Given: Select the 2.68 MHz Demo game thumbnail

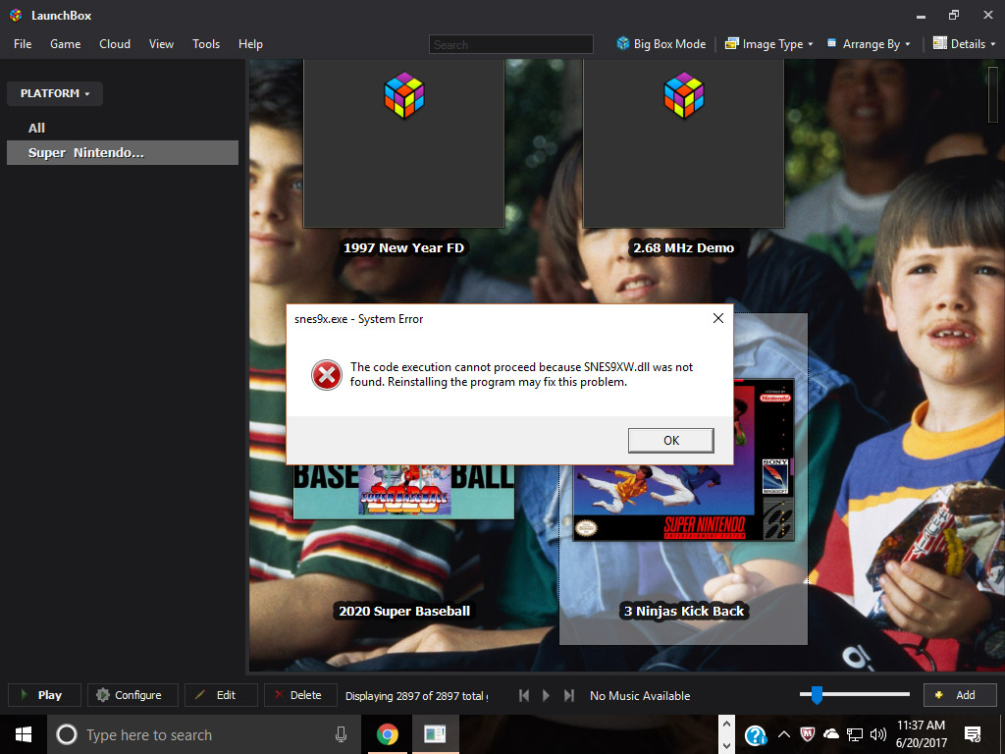Looking at the screenshot, I should coord(683,143).
